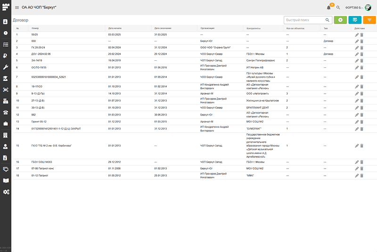Delete contract 07-08 Патриот конс trash icon

361,169
